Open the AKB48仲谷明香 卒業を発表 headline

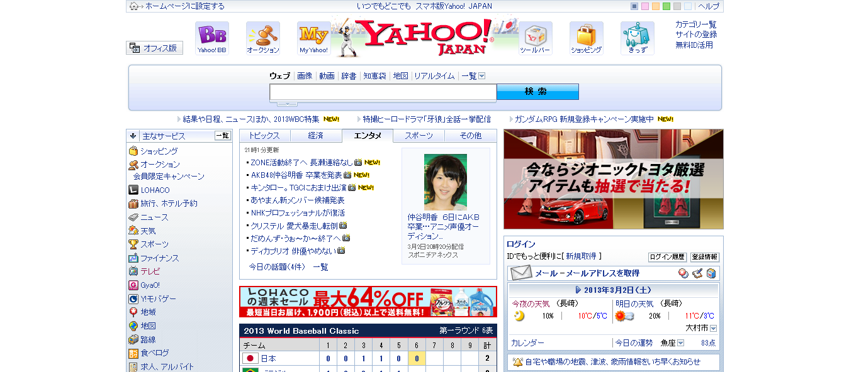296,175
